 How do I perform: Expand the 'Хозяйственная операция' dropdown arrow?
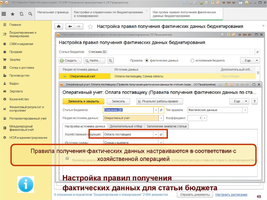156,135
